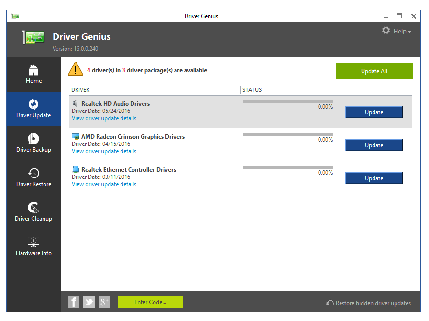Switch to the Driver Update tab
Image resolution: width=429 pixels, height=321 pixels.
[x=33, y=109]
